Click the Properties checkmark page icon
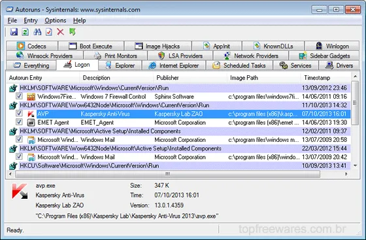The image size is (366, 240). click(x=49, y=32)
